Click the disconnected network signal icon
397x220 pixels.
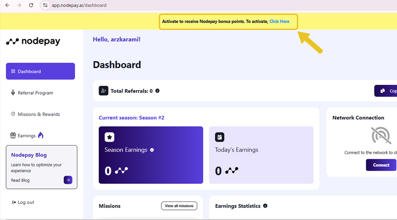[x=381, y=136]
